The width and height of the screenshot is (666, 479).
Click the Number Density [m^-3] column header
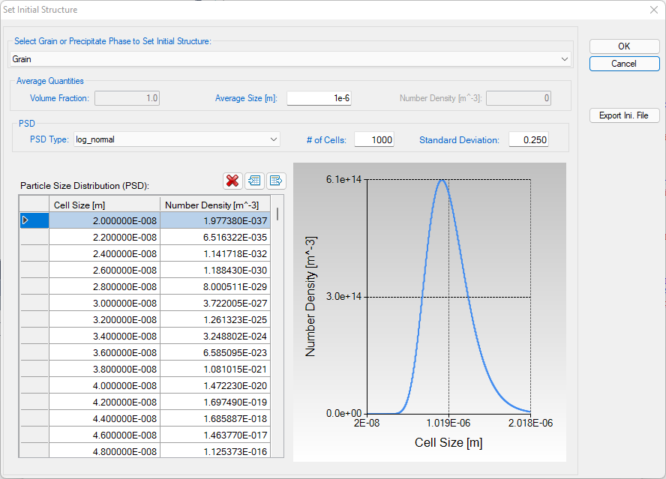coord(214,205)
